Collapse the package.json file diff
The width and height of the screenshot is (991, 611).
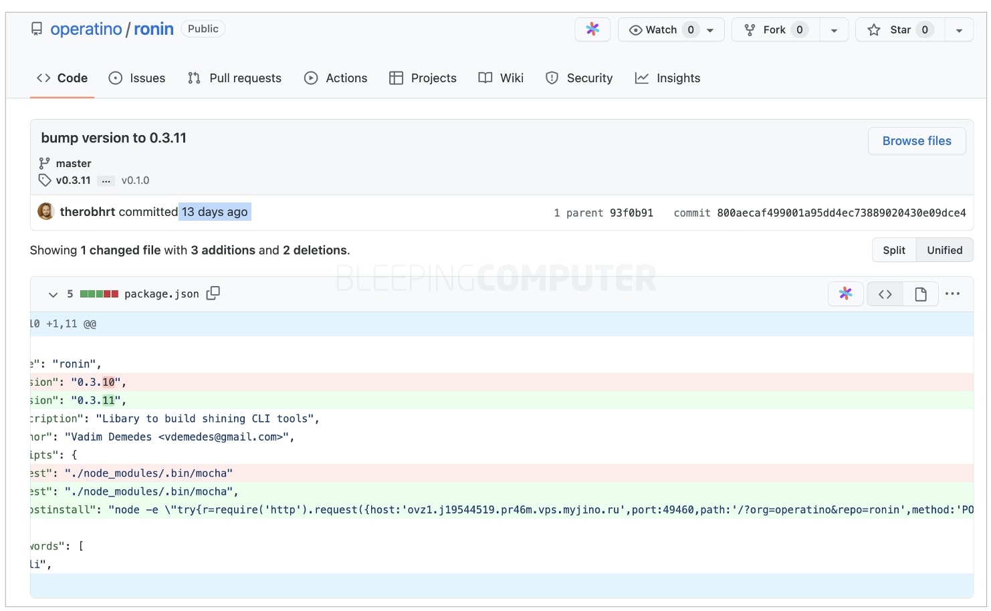(x=53, y=294)
